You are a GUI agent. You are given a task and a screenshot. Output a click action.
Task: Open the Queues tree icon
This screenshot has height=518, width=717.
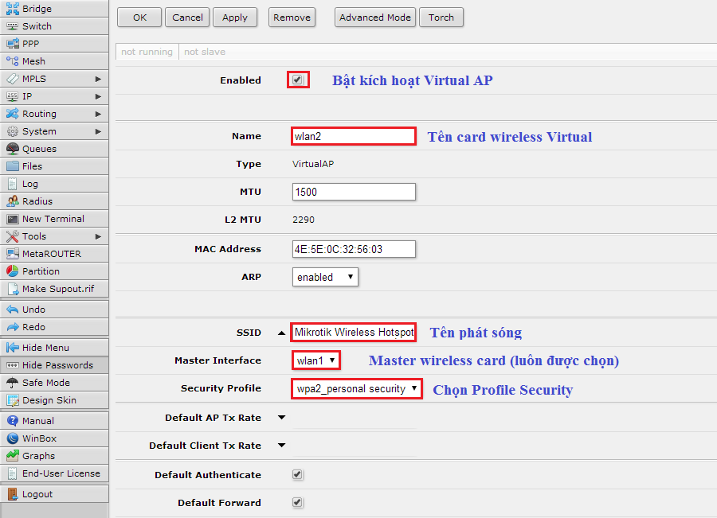click(x=13, y=149)
